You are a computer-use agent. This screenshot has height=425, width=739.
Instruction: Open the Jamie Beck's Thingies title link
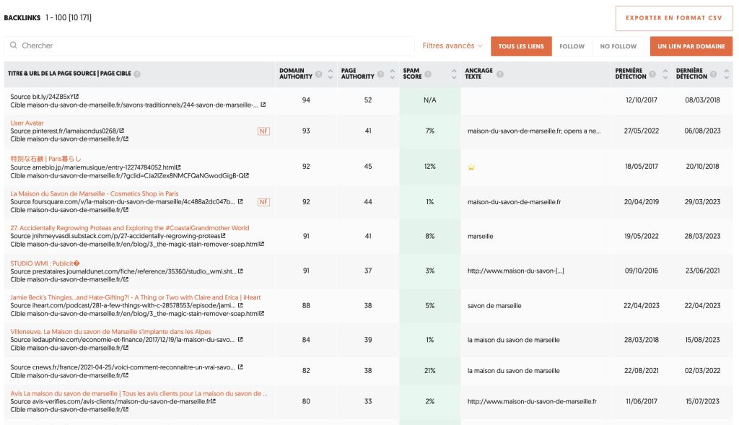[x=135, y=297]
